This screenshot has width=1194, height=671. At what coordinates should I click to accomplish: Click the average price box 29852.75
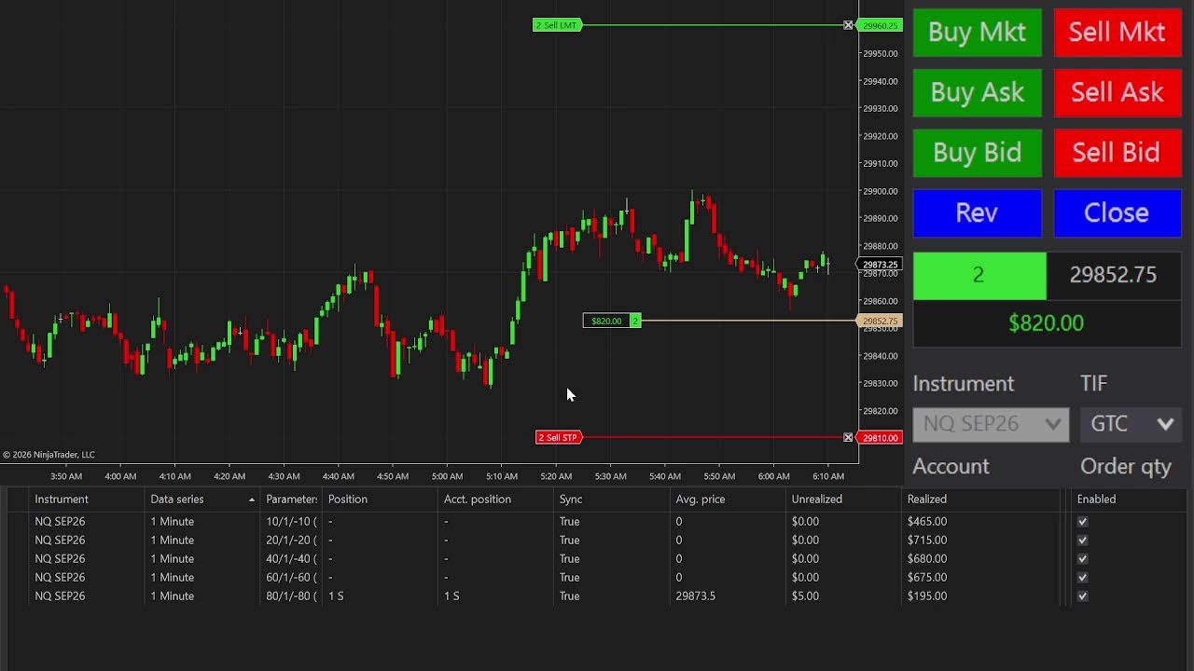[x=1114, y=276]
